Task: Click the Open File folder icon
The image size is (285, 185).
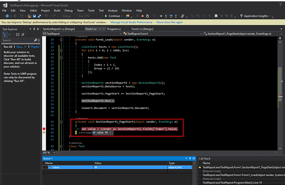Action: (x=29, y=16)
